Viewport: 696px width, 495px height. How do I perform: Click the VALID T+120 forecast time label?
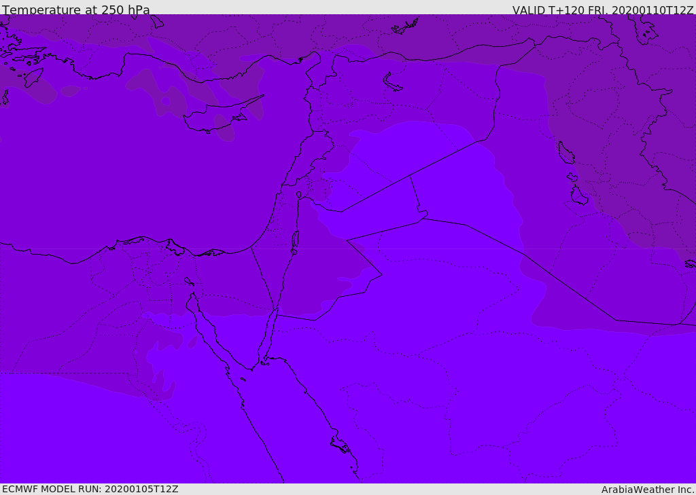602,10
